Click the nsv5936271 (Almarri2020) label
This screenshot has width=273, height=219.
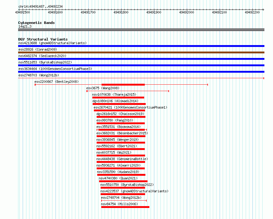[118, 165]
